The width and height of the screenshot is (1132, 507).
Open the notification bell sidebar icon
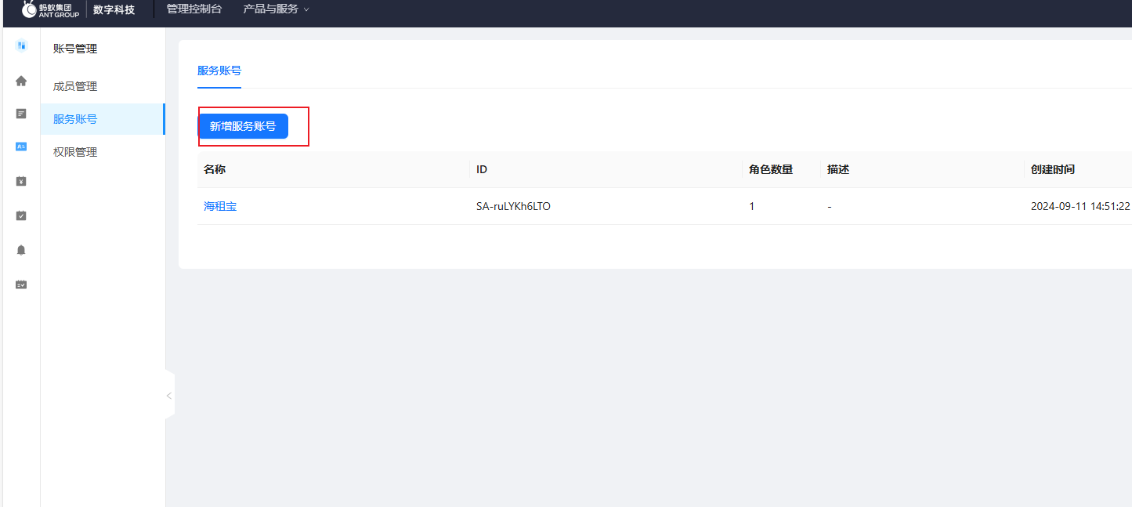pyautogui.click(x=21, y=250)
